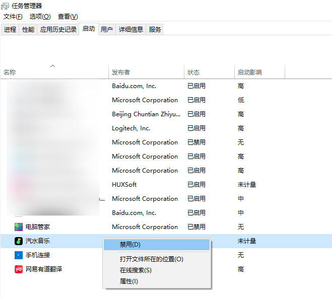Click 高 impact in 网易有道翻译 row
332x298 pixels.
pos(241,269)
